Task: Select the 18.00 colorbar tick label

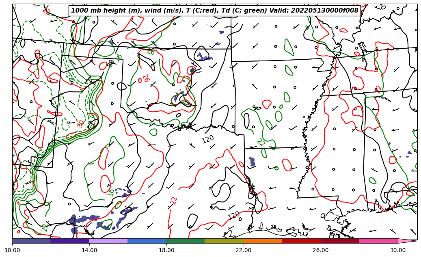Action: [x=166, y=250]
